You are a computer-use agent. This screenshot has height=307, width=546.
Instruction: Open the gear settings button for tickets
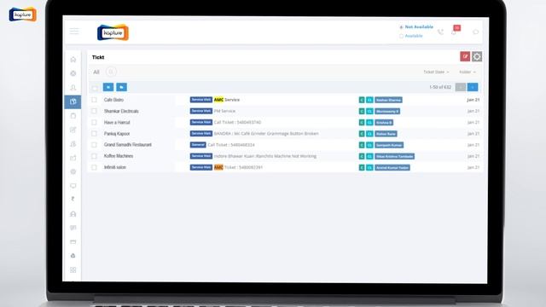477,56
